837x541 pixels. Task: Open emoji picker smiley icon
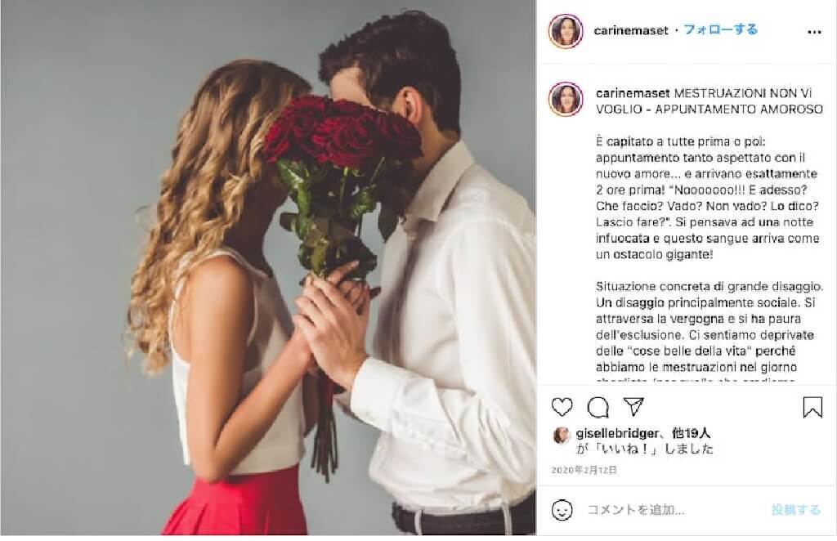point(562,510)
